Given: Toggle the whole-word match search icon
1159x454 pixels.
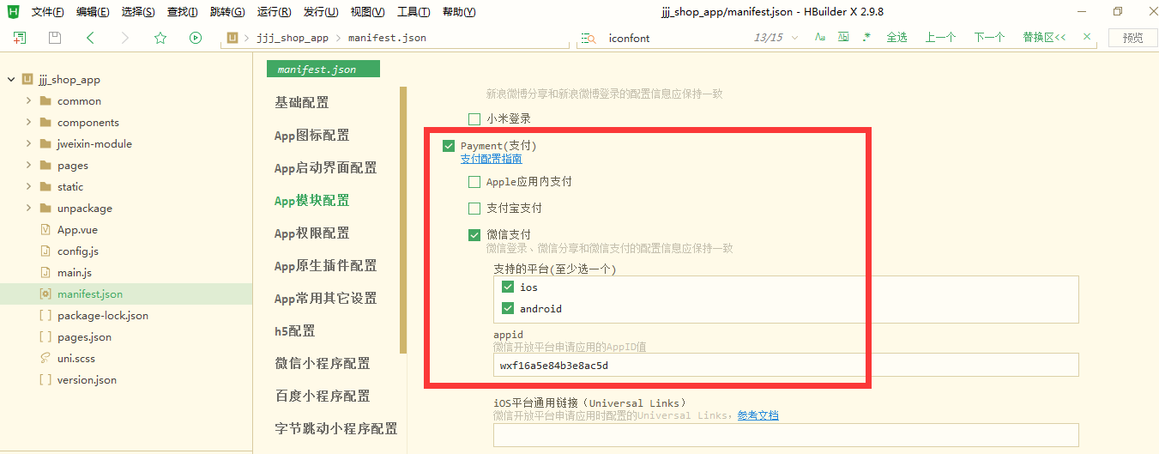Looking at the screenshot, I should pos(843,38).
